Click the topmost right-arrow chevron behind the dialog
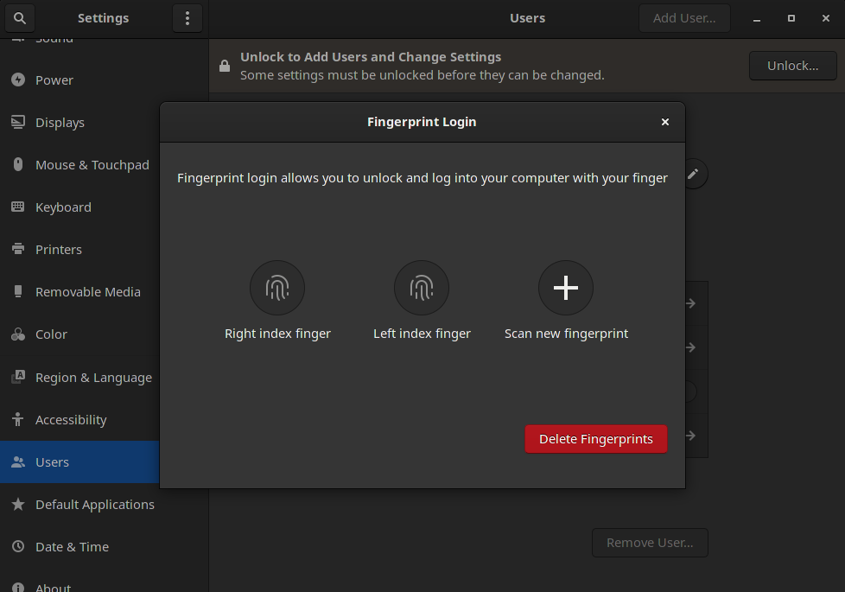This screenshot has width=845, height=592. click(x=689, y=303)
